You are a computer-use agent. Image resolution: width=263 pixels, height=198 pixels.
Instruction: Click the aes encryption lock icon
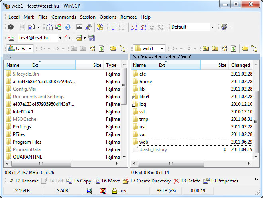pos(115,190)
